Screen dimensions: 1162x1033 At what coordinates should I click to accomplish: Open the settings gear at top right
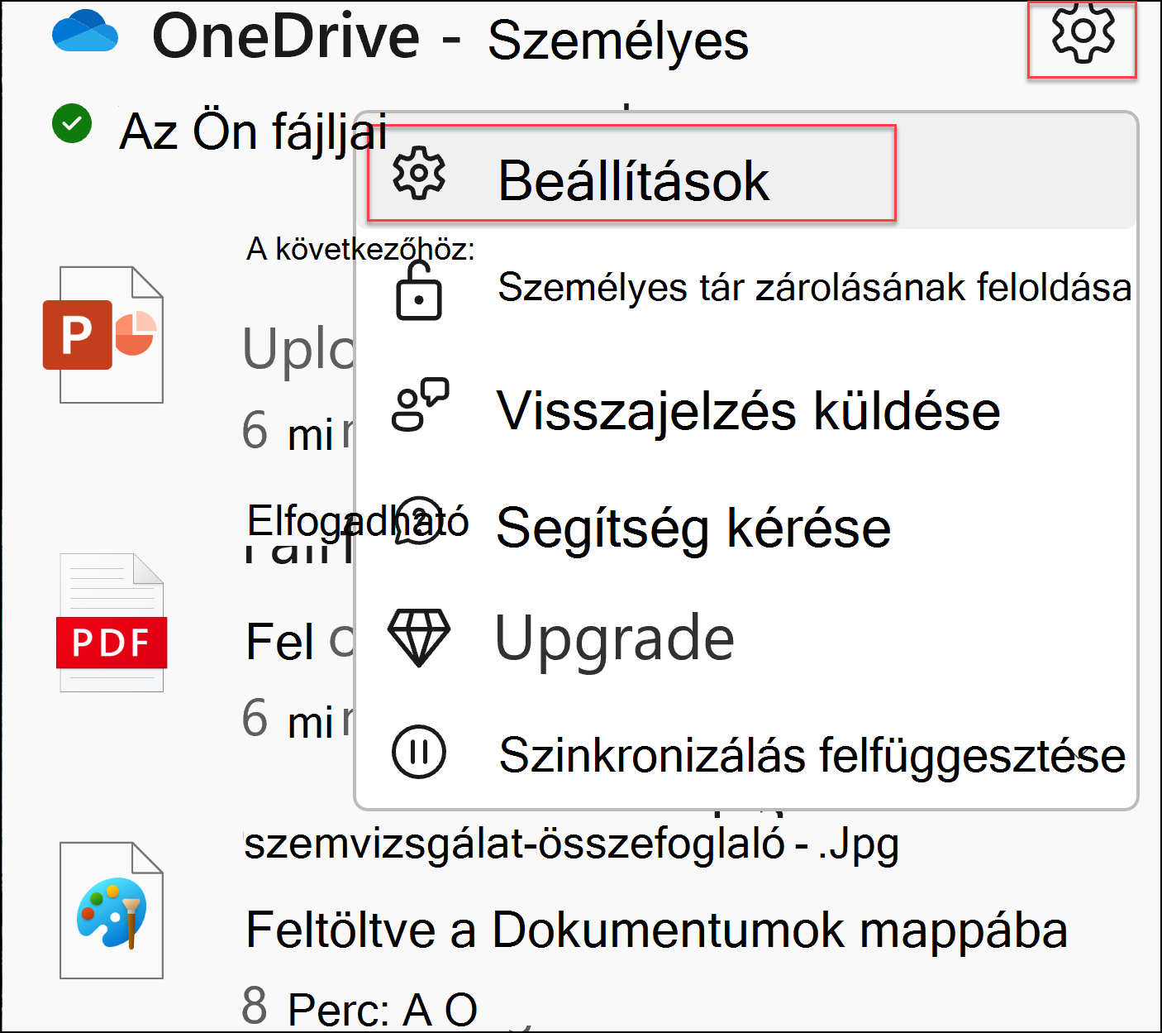[1083, 33]
